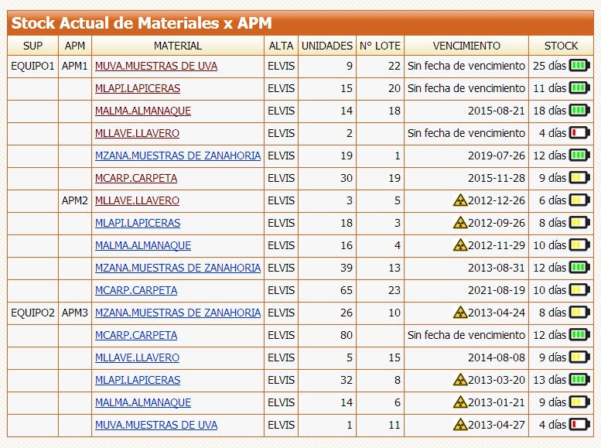This screenshot has height=448, width=601.
Task: Click the SUP column header
Action: point(32,46)
